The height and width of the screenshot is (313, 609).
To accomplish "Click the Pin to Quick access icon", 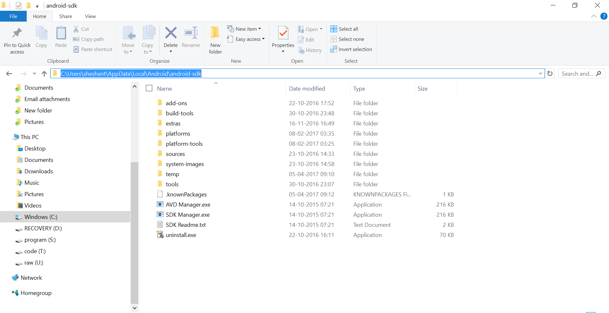I will point(17,33).
